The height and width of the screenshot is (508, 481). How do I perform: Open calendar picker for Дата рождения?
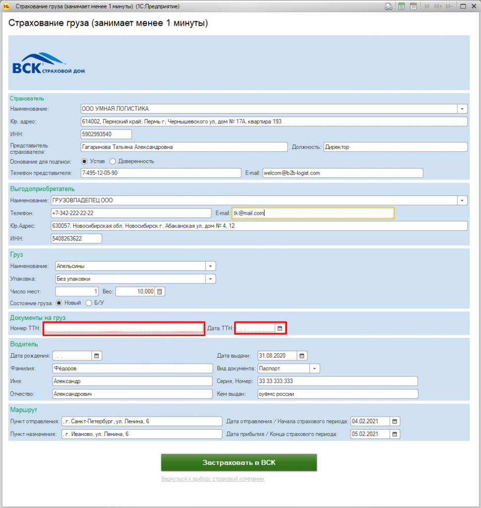(97, 356)
